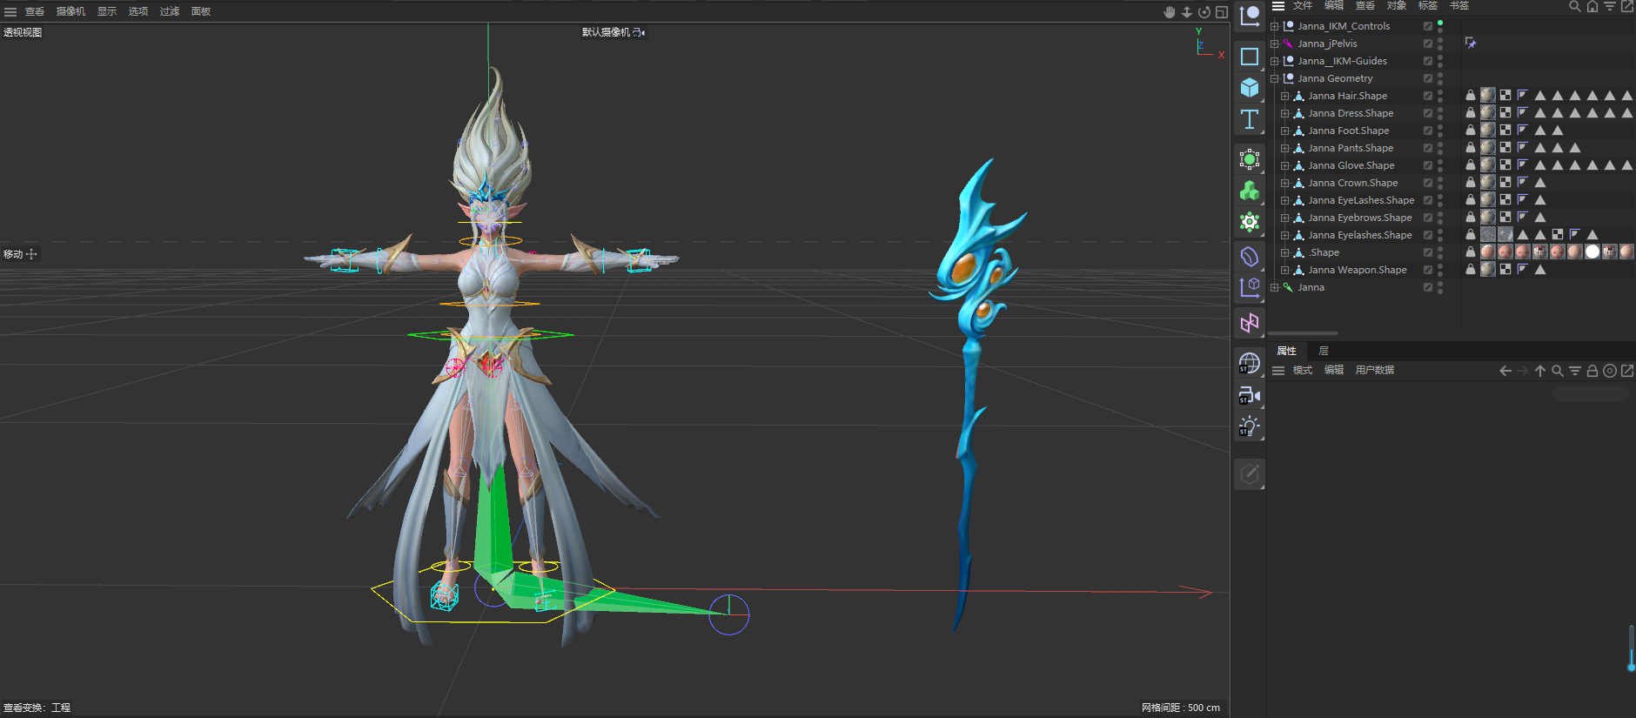Open the Object Manager 标签 menu
This screenshot has width=1636, height=718.
(x=1428, y=5)
